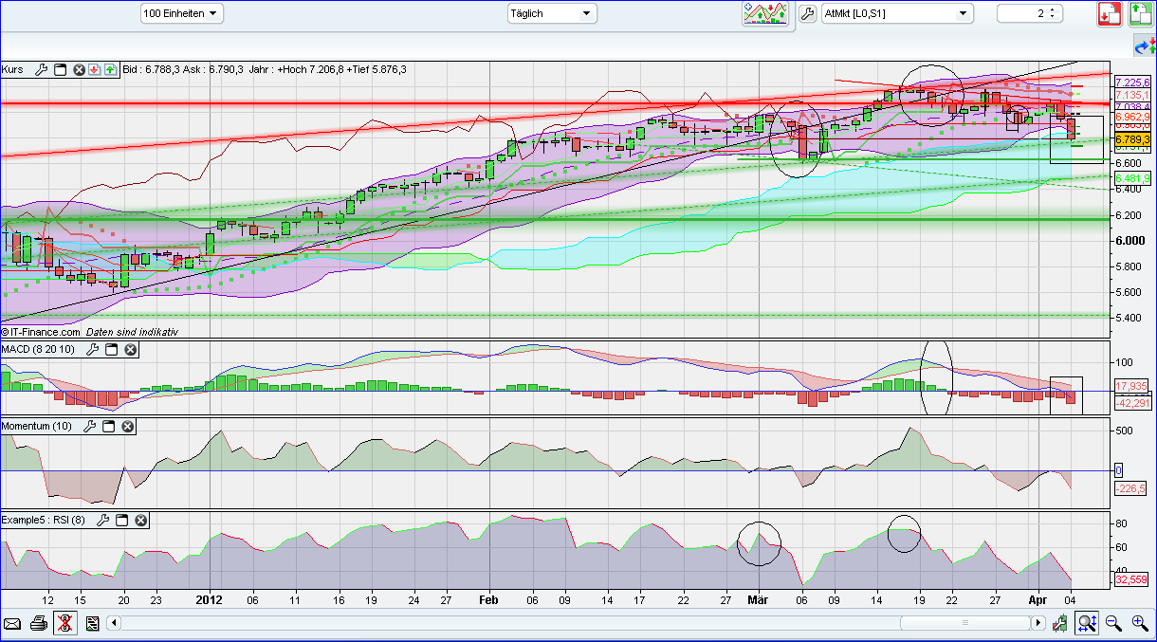The image size is (1157, 642).
Task: Open MACD indicator wrench settings
Action: pyautogui.click(x=92, y=350)
